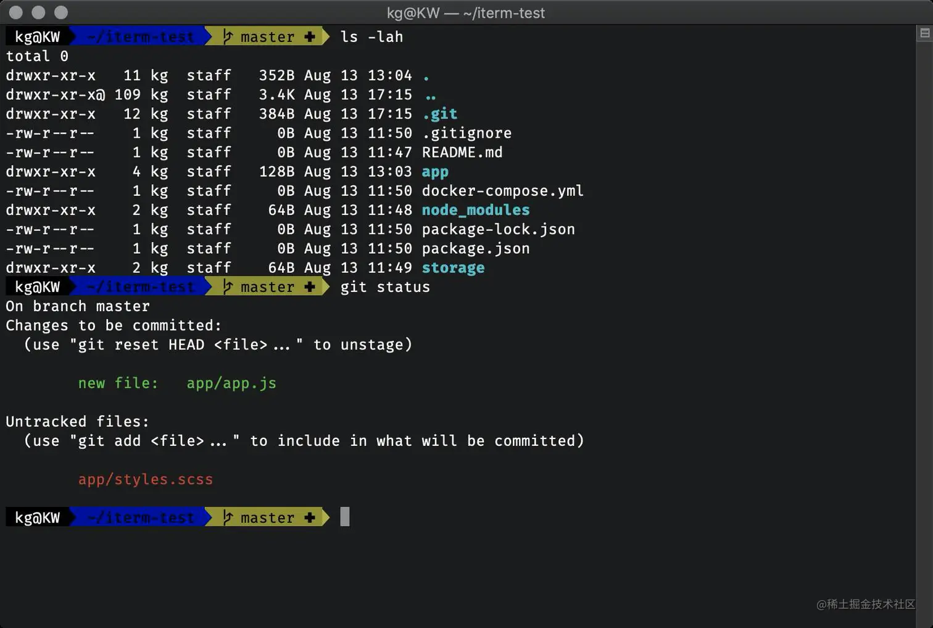Click the 'Changes to be committed:' line
Viewport: 933px width, 628px height.
coord(114,325)
